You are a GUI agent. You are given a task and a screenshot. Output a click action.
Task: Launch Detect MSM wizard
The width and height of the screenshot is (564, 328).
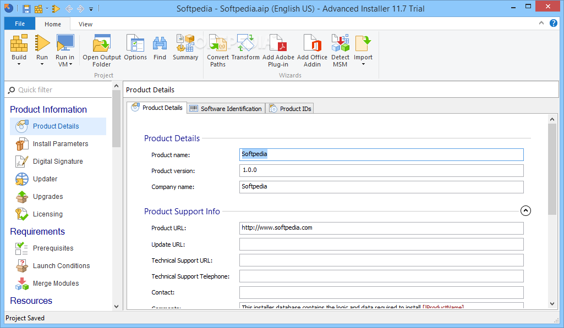340,51
